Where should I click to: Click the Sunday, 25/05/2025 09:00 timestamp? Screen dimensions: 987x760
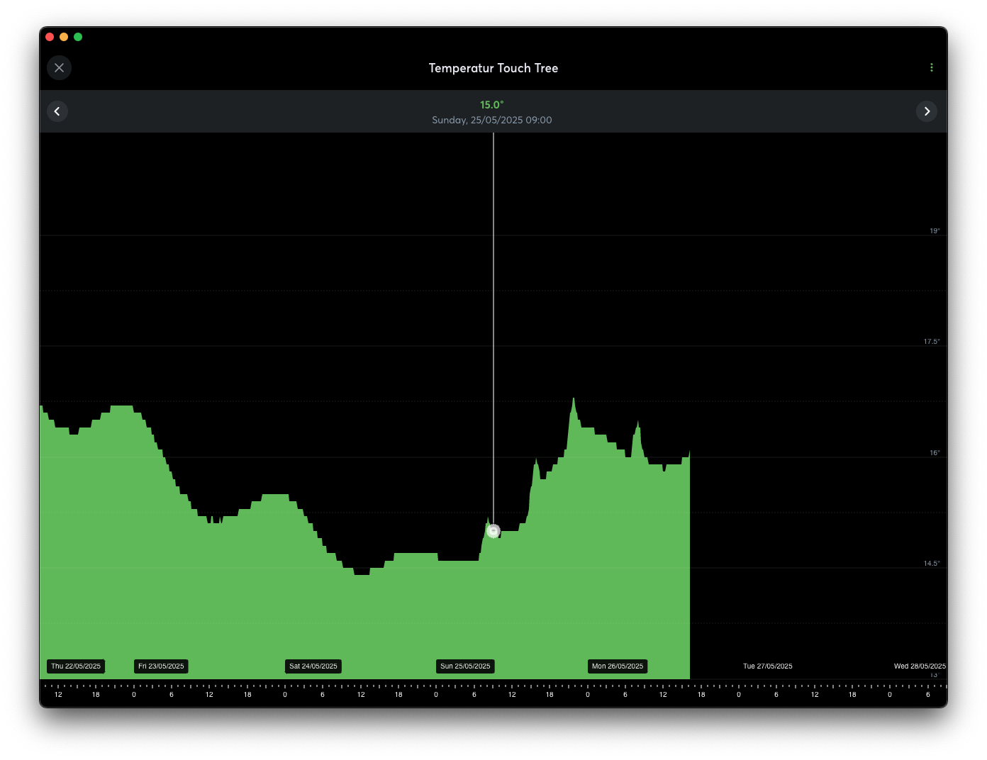tap(491, 121)
